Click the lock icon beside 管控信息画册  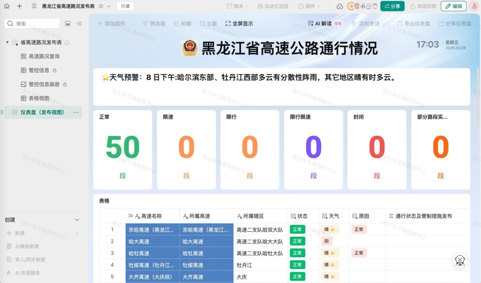pyautogui.click(x=65, y=84)
